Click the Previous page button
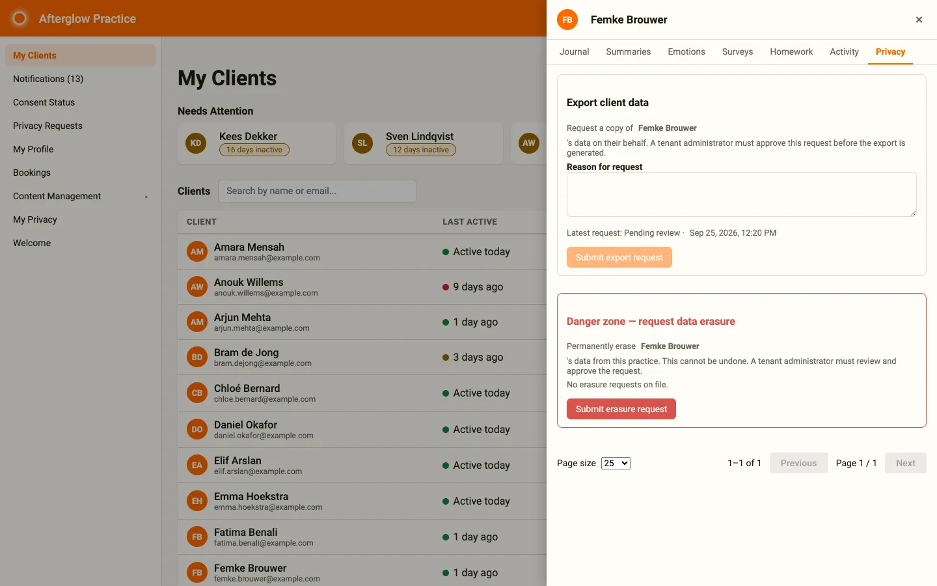 click(798, 463)
